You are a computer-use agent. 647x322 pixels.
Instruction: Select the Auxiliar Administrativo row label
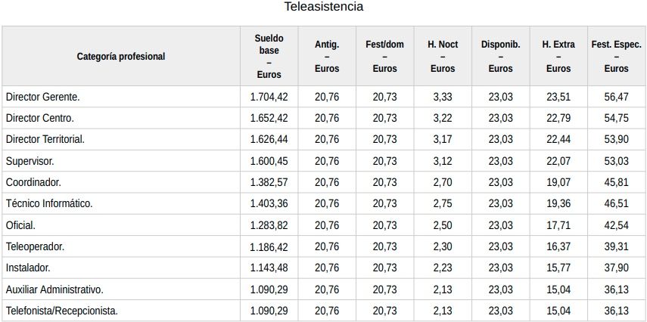pos(54,289)
